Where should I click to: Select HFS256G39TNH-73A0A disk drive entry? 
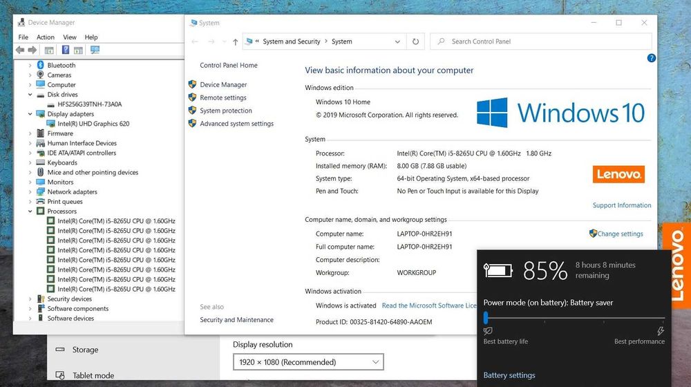click(x=90, y=104)
